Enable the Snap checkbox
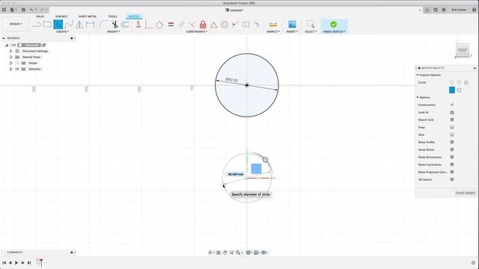The height and width of the screenshot is (269, 479). pyautogui.click(x=452, y=127)
